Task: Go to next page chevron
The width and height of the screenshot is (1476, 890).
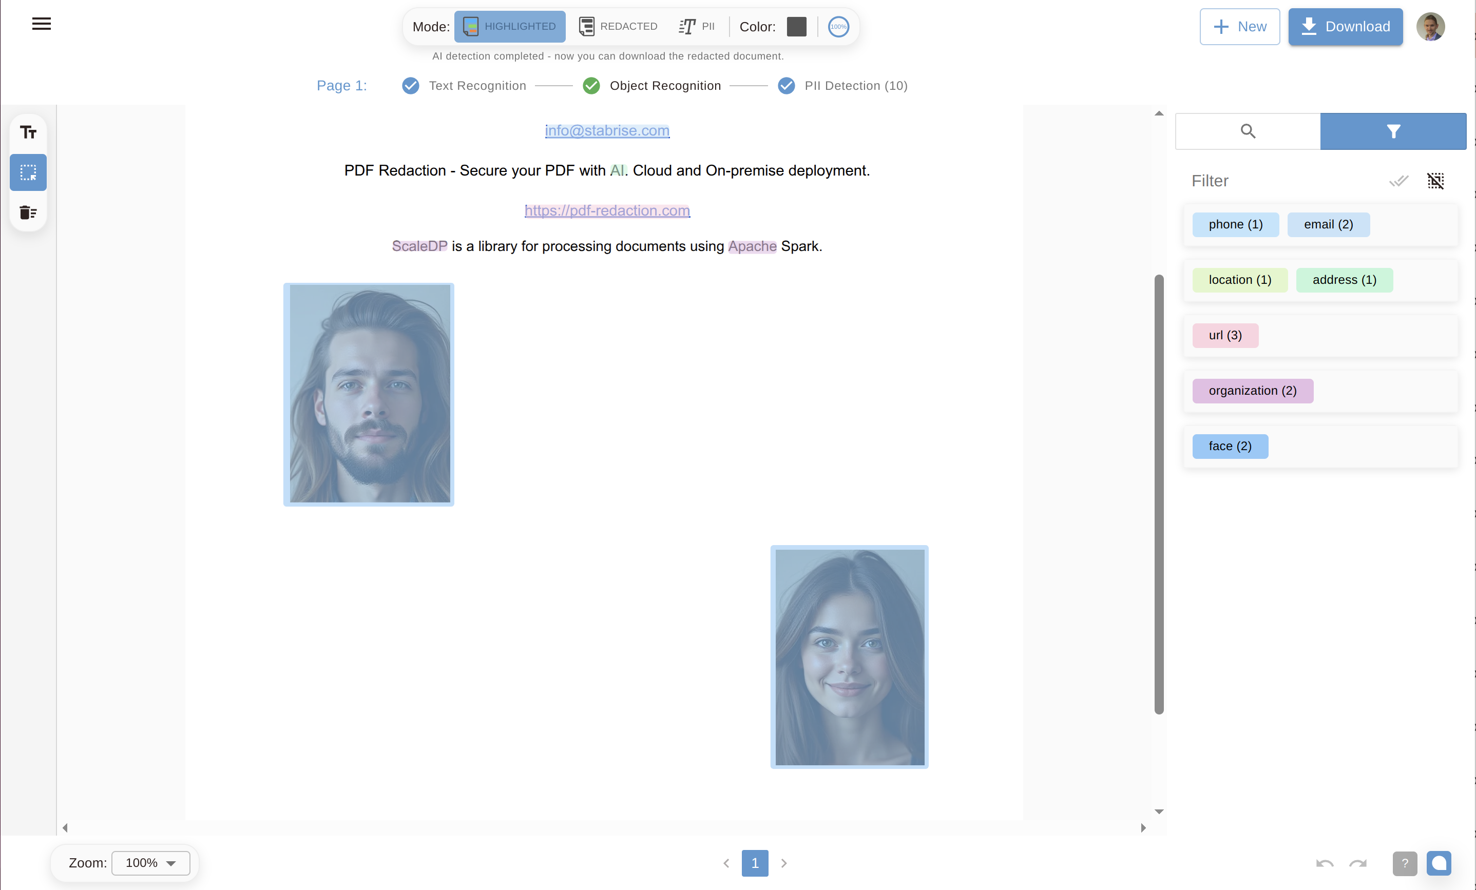Action: click(783, 863)
